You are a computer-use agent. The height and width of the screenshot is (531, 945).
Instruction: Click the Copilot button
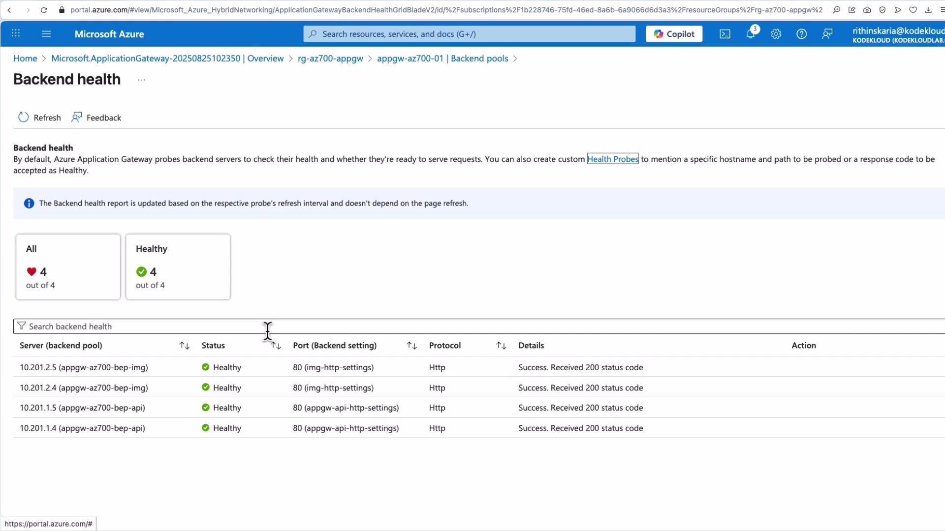pyautogui.click(x=674, y=34)
